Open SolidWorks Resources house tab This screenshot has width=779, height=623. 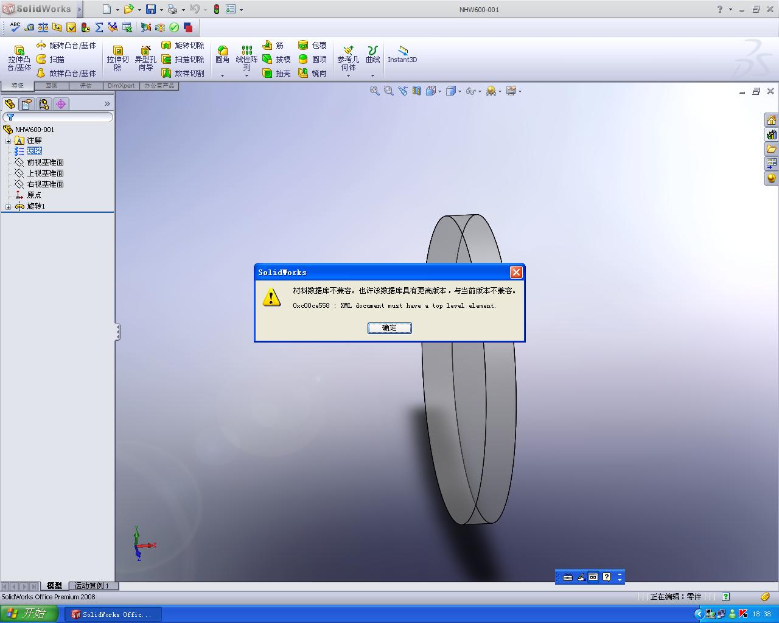(771, 120)
